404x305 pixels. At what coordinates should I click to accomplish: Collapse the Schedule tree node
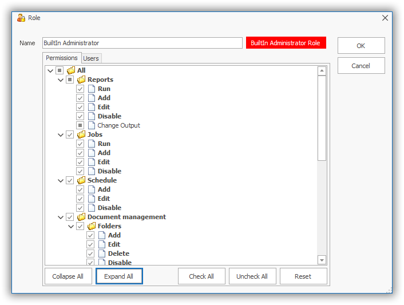61,180
